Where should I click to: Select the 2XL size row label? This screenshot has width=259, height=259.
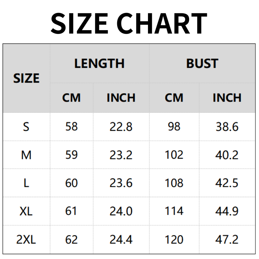26,240
